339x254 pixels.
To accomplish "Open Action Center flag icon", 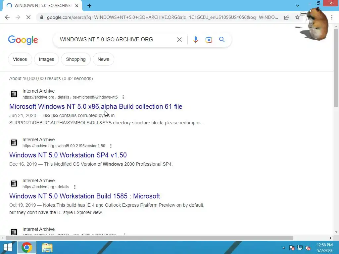I will [x=292, y=248].
